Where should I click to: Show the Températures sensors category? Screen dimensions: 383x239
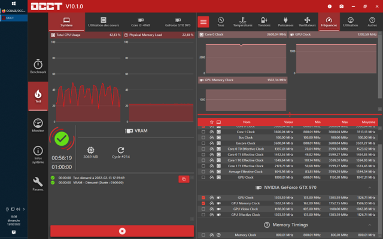click(x=242, y=22)
